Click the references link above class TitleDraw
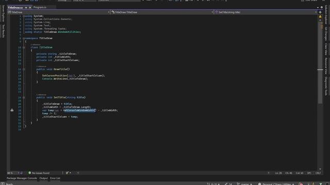Viewport: 330px width, 185px height. pyautogui.click(x=36, y=45)
